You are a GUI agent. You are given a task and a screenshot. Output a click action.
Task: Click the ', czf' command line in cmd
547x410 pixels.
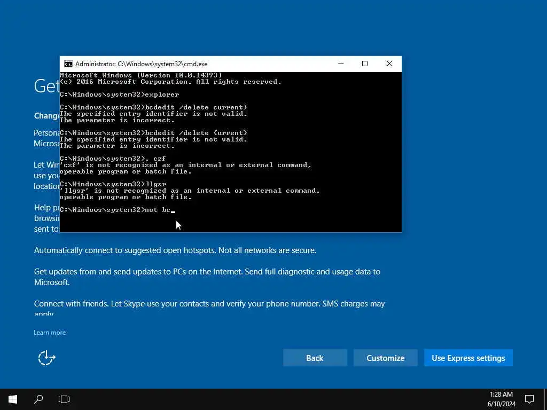pos(113,159)
